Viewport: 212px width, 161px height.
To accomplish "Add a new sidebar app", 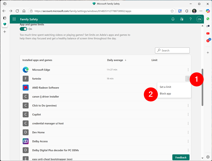I will tap(208, 53).
